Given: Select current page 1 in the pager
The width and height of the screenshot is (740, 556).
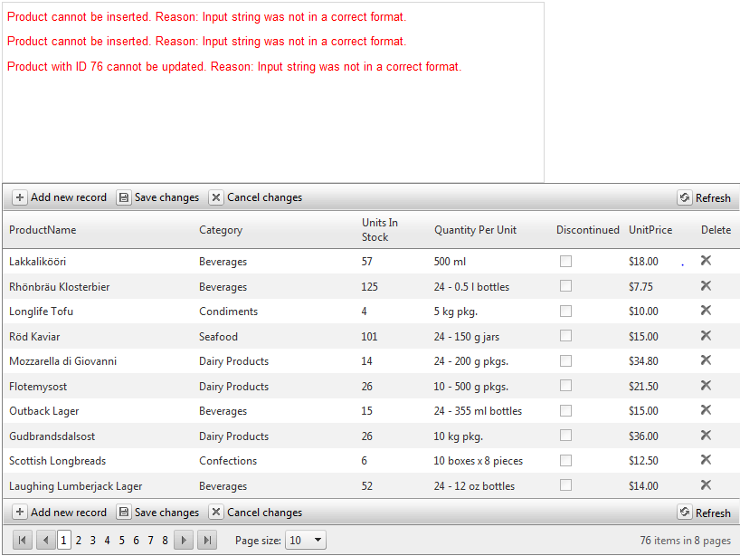Looking at the screenshot, I should click(63, 540).
